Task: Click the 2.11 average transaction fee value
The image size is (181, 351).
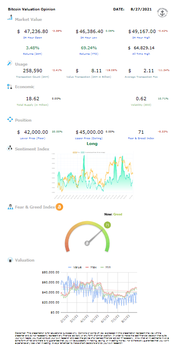Action: point(149,71)
